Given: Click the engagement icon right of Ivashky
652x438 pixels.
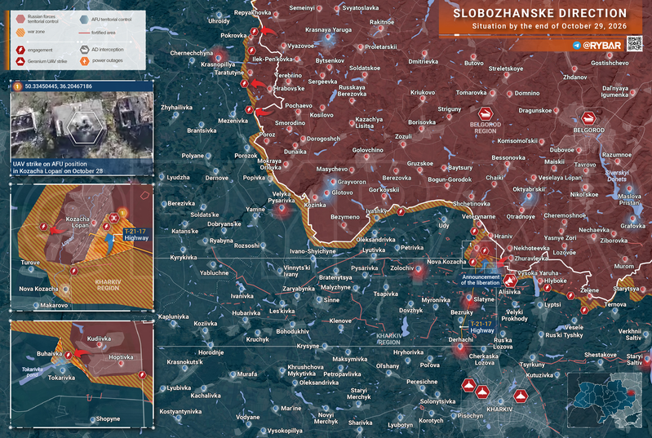Looking at the screenshot, I should click(x=401, y=212).
